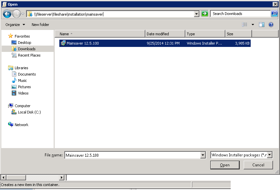
Task: Click the Computer monitor icon
Action: click(11, 105)
